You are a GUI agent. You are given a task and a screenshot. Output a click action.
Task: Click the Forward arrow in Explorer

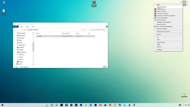pos(18,30)
